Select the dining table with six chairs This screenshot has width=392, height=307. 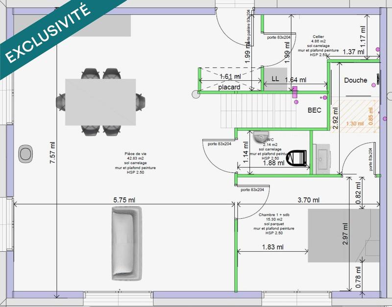point(101,101)
